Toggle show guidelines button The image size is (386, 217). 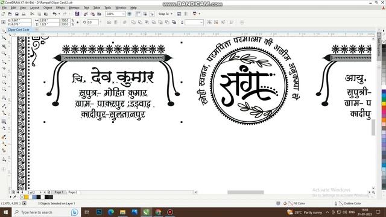[152, 14]
